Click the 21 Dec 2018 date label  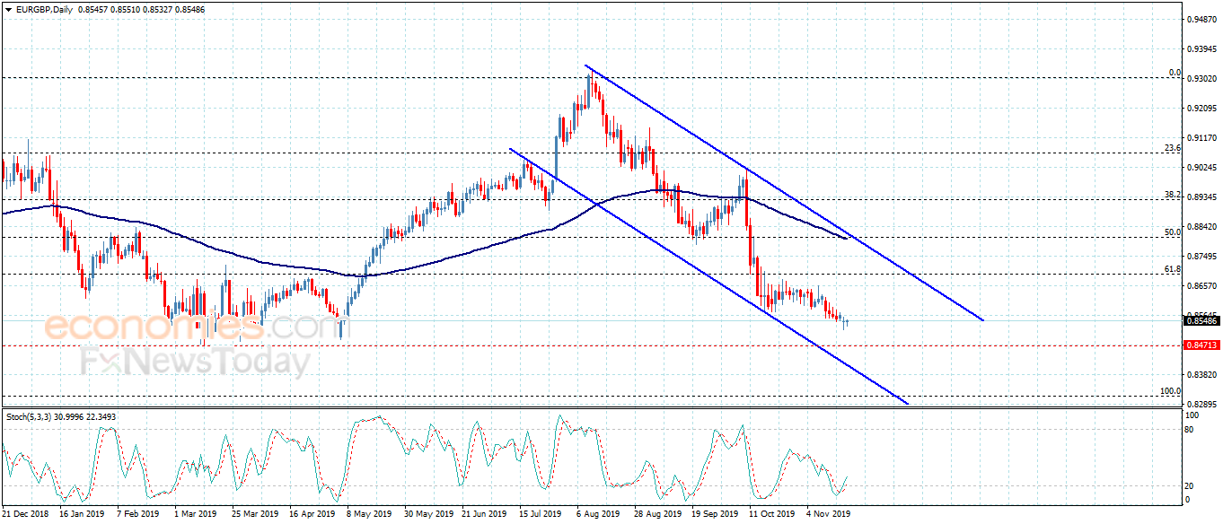coord(23,515)
